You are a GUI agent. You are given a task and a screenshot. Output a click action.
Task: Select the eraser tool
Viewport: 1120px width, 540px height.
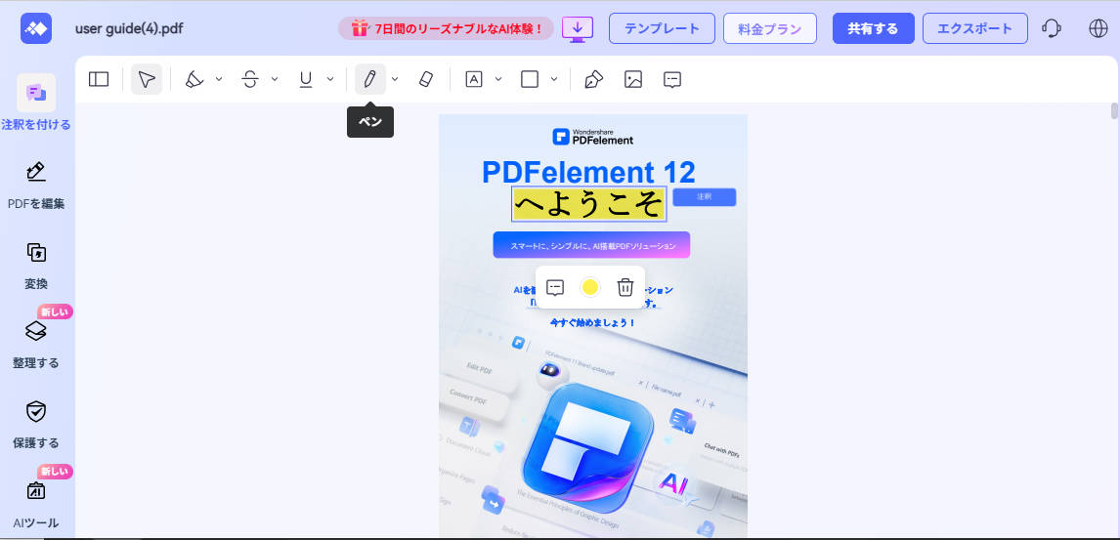pyautogui.click(x=425, y=79)
